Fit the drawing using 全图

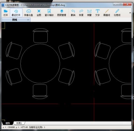tap(39, 13)
